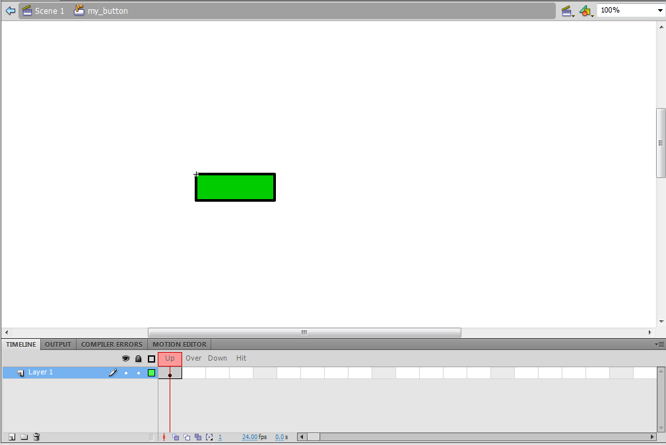The width and height of the screenshot is (666, 445).
Task: Click the stage scroll left arrow
Action: coord(6,332)
